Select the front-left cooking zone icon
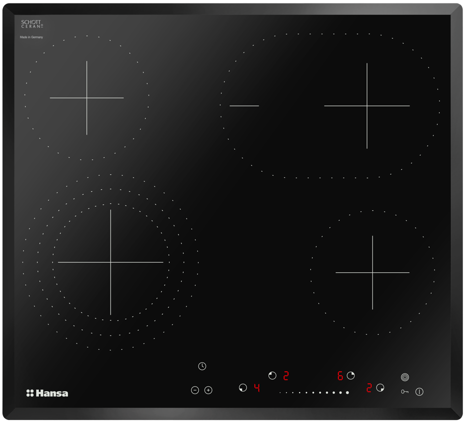 (243, 387)
